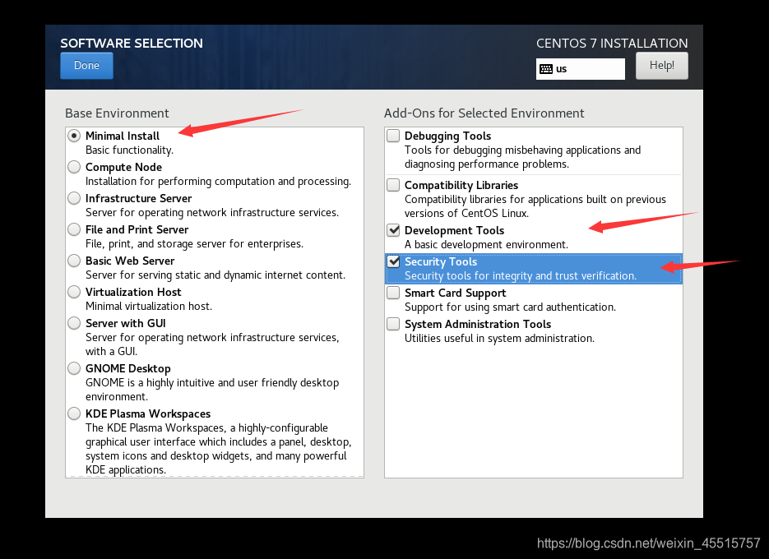Select the Minimal Install radio button
Image resolution: width=769 pixels, height=559 pixels.
(74, 136)
